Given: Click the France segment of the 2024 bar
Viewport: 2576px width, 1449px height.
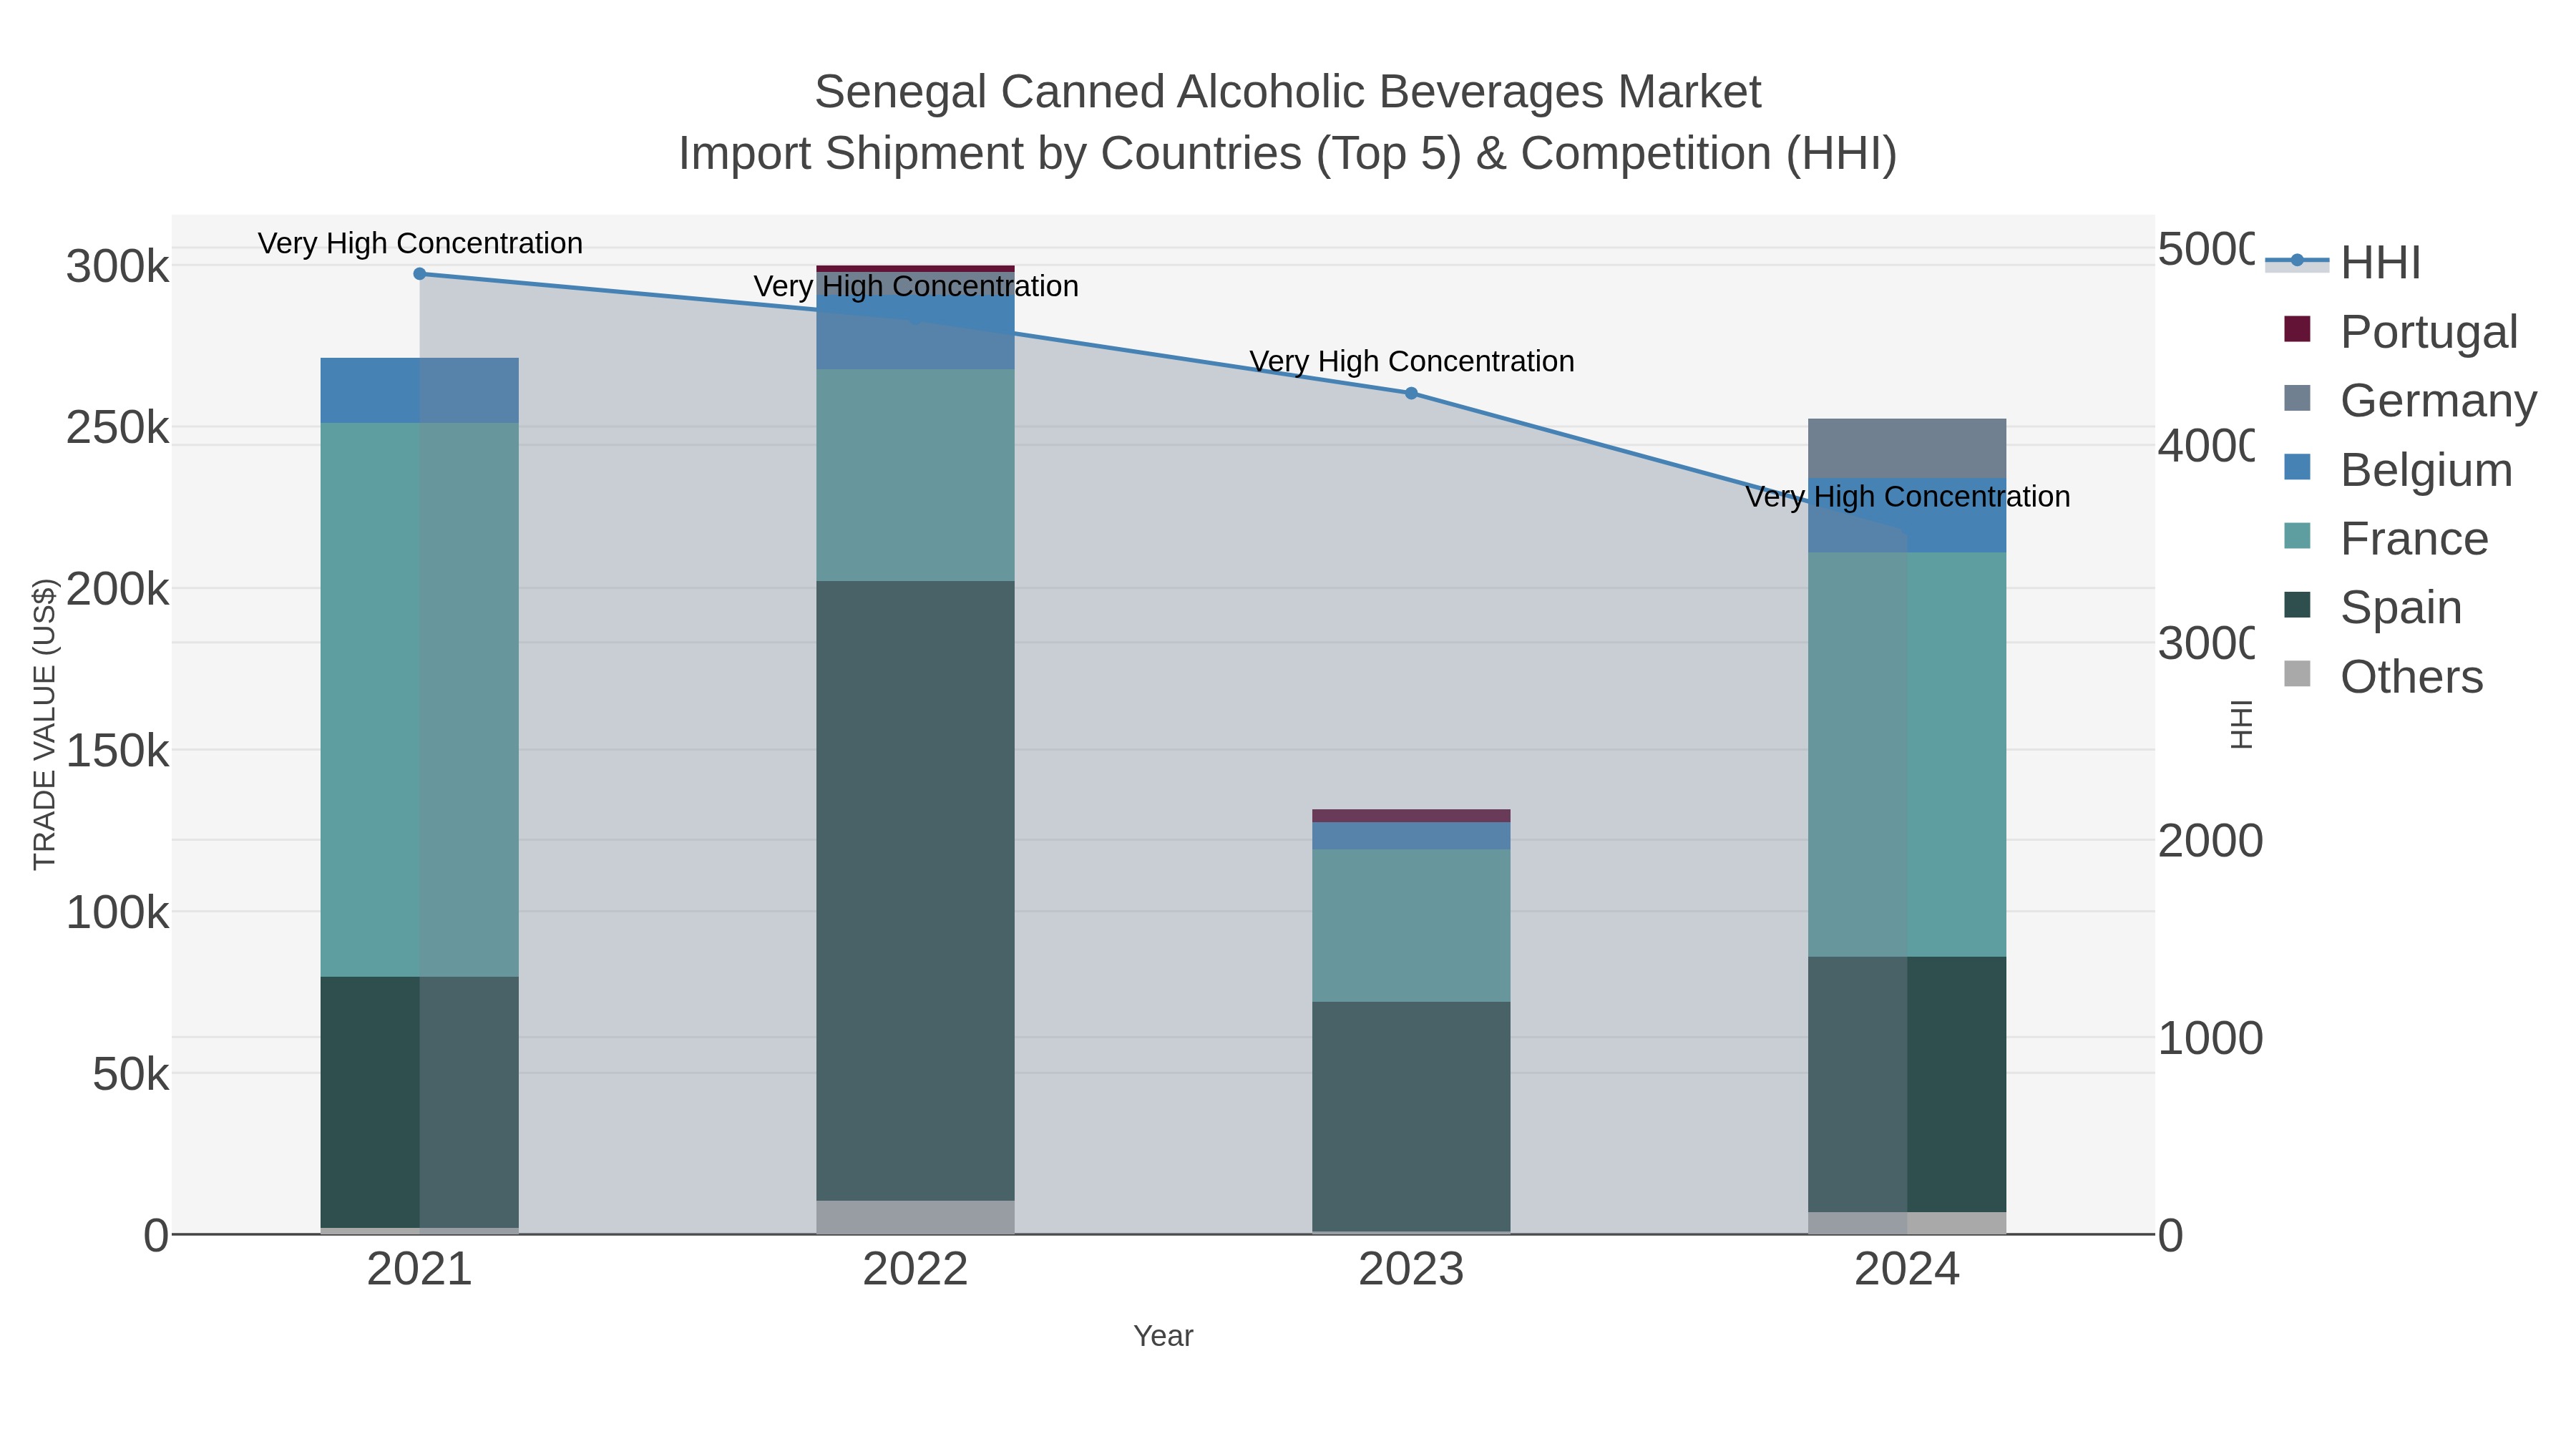Looking at the screenshot, I should [x=1907, y=755].
